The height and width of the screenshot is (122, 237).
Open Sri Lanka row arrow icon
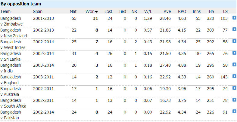pyautogui.click(x=234, y=53)
